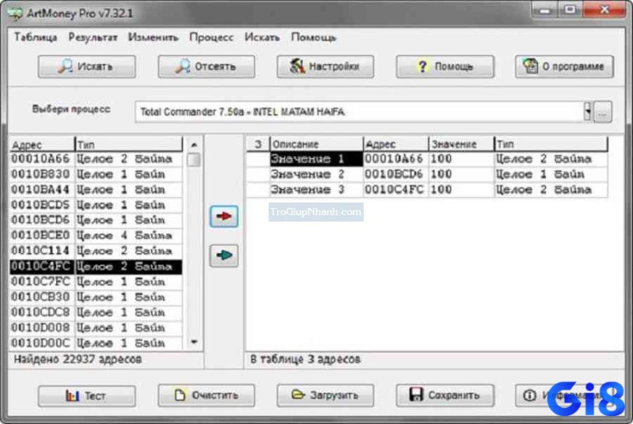Open Настройки settings button
This screenshot has width=633, height=424.
click(325, 66)
